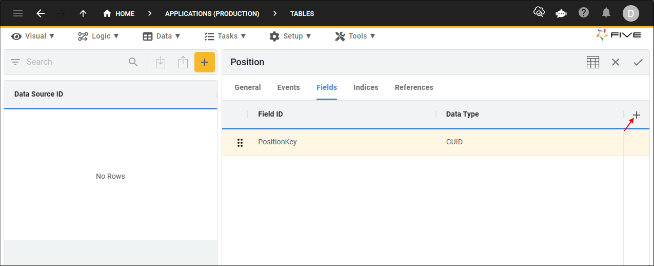The height and width of the screenshot is (266, 654).
Task: Open the chatbot assistant icon
Action: (561, 13)
